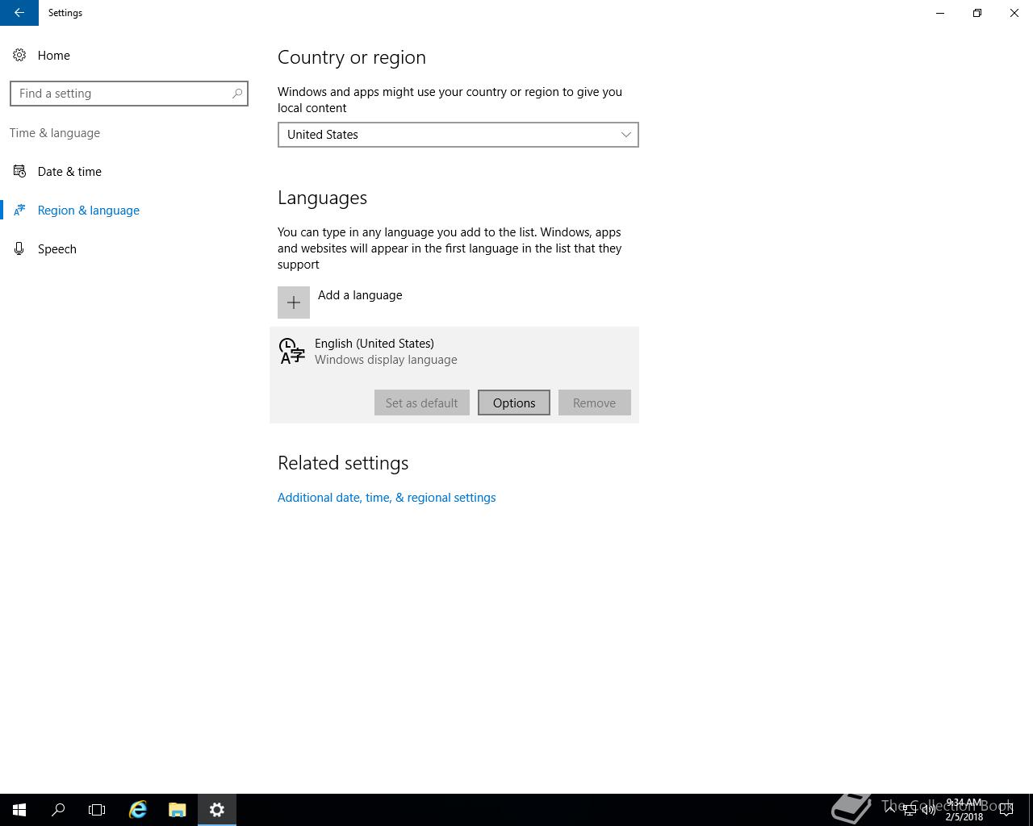Launch Internet Explorer from the taskbar
This screenshot has width=1033, height=826.
click(x=138, y=810)
